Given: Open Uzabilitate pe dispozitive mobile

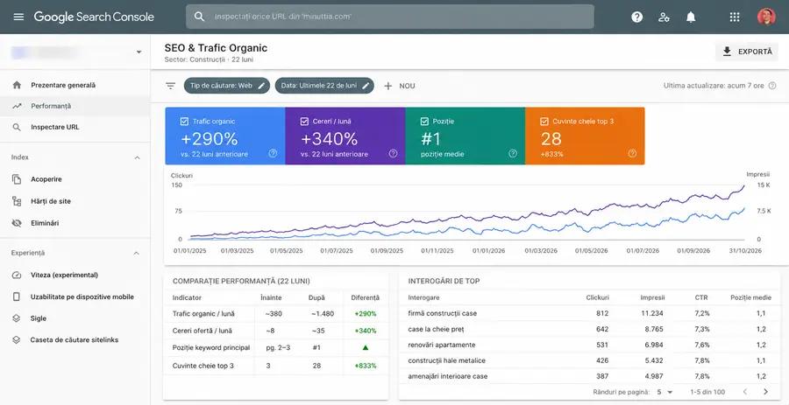Looking at the screenshot, I should click(x=75, y=297).
